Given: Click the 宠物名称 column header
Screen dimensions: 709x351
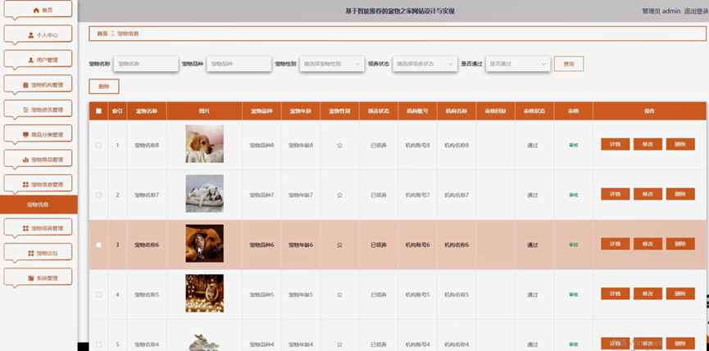Looking at the screenshot, I should 147,111.
